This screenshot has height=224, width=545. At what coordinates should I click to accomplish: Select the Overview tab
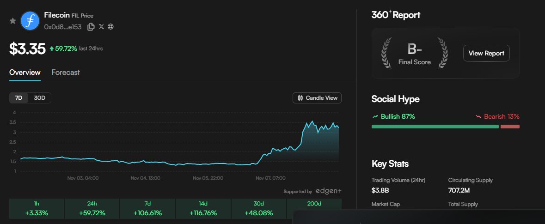[25, 73]
